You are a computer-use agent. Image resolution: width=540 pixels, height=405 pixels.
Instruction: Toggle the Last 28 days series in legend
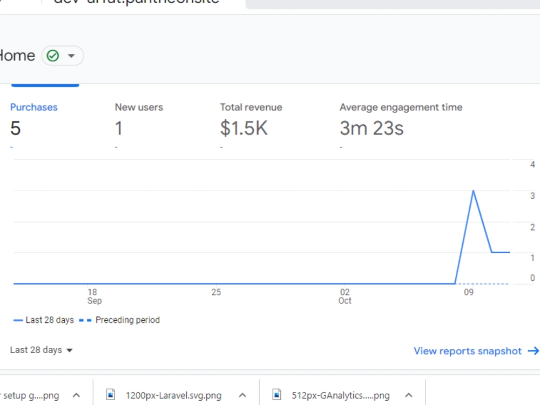[x=49, y=320]
